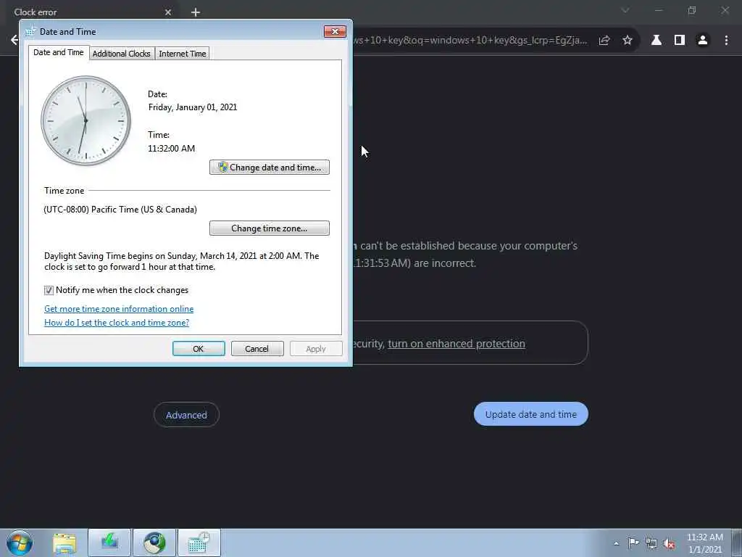Close the Date and Time dialog

point(335,31)
